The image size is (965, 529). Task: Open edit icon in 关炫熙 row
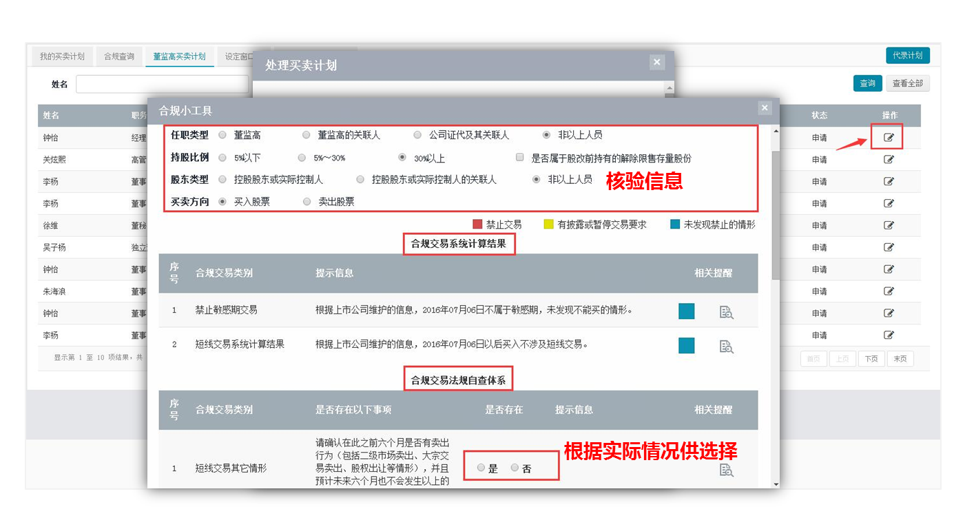(x=889, y=160)
